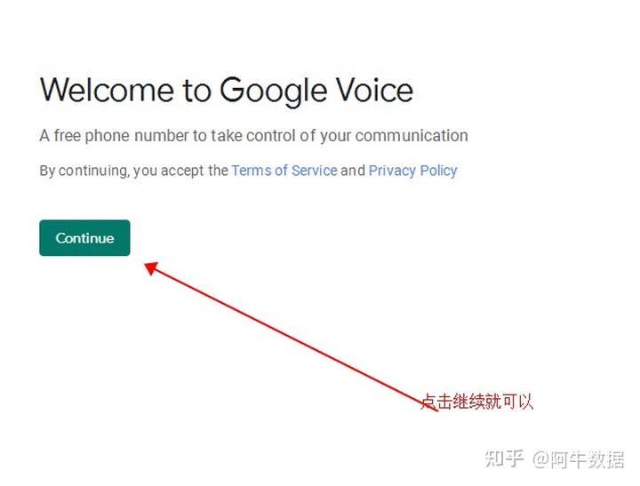Click the tail end of the red arrow
Screen dimensions: 640x486
(435, 410)
